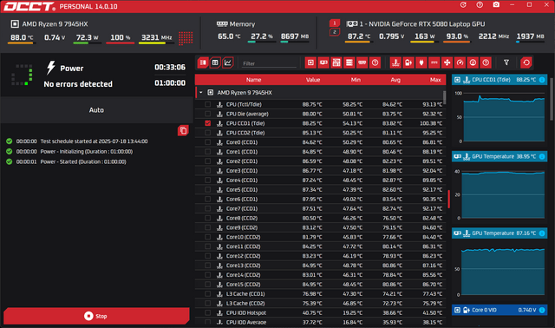Image resolution: width=555 pixels, height=328 pixels.
Task: Select the L3 Cache (CCD2) row name
Action: [245, 303]
